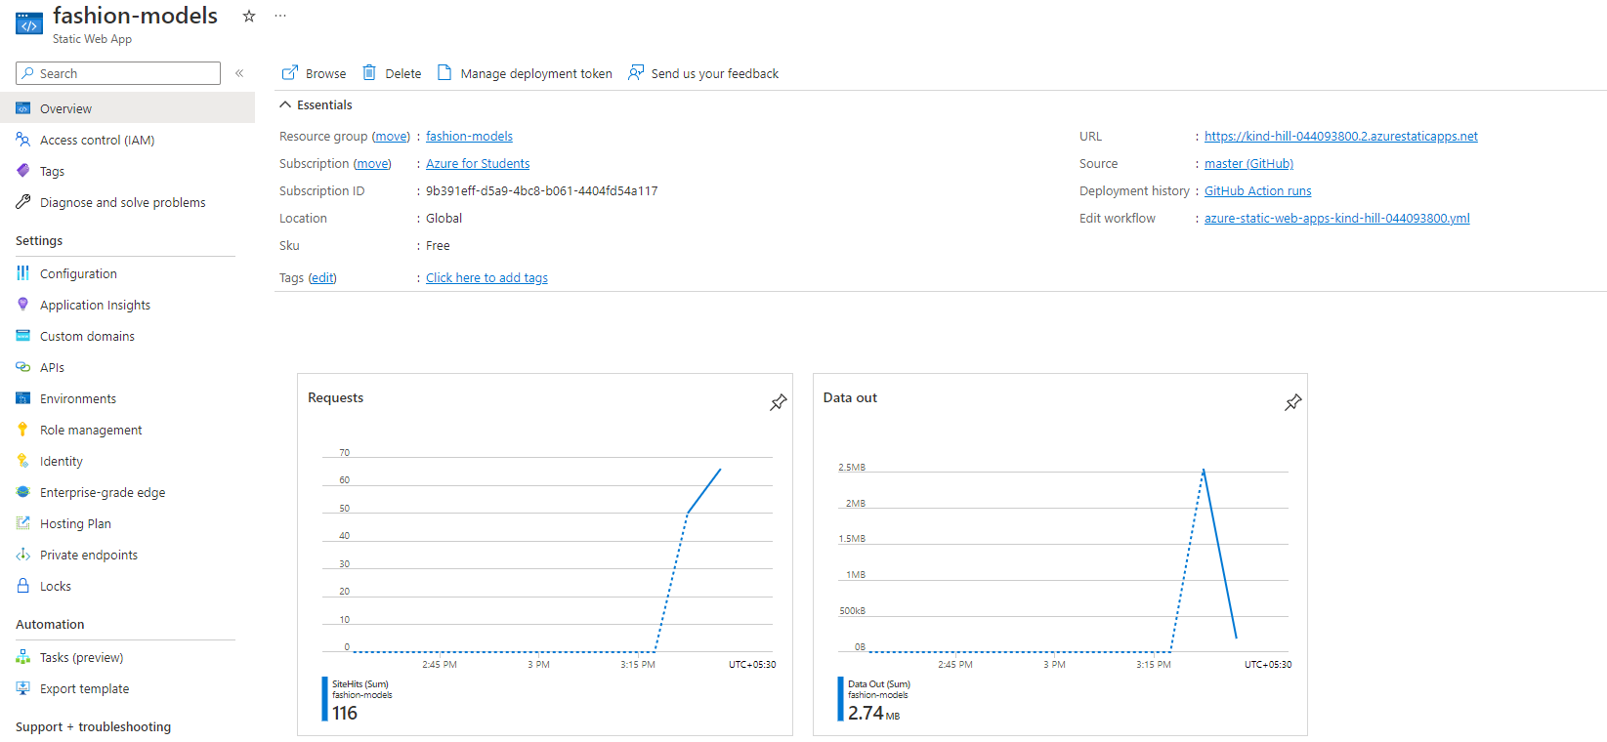This screenshot has height=742, width=1607.
Task: Click the favorite star next to fashion-models
Action: coord(249,16)
